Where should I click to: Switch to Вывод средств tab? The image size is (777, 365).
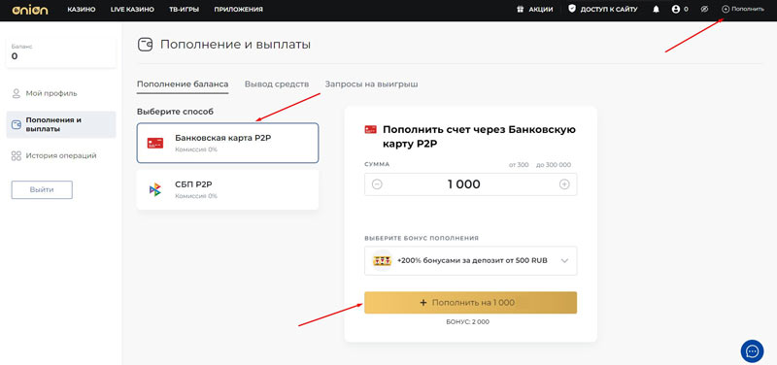click(277, 84)
